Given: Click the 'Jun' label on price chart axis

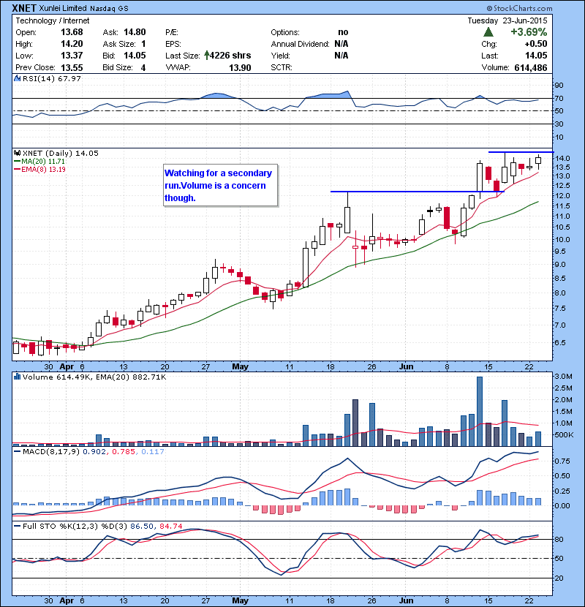Looking at the screenshot, I should (406, 366).
